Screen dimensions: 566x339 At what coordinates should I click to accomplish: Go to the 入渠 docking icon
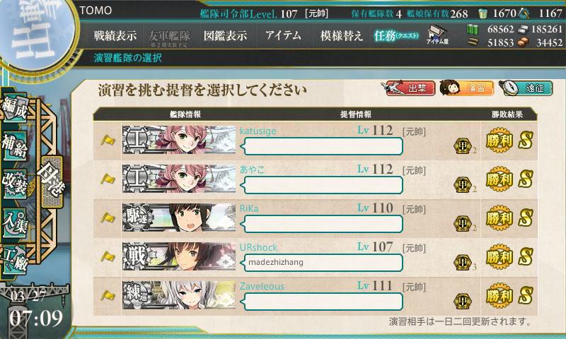pos(15,223)
